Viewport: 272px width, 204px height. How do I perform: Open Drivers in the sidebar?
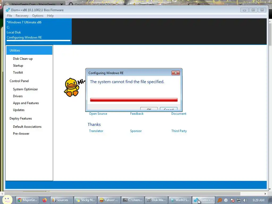18,96
